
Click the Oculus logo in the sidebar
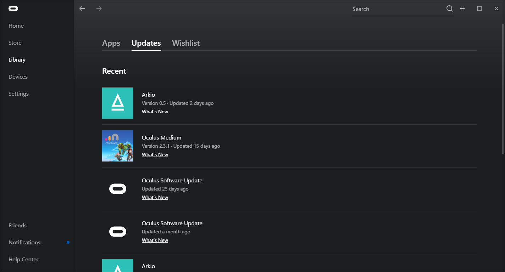pos(13,8)
